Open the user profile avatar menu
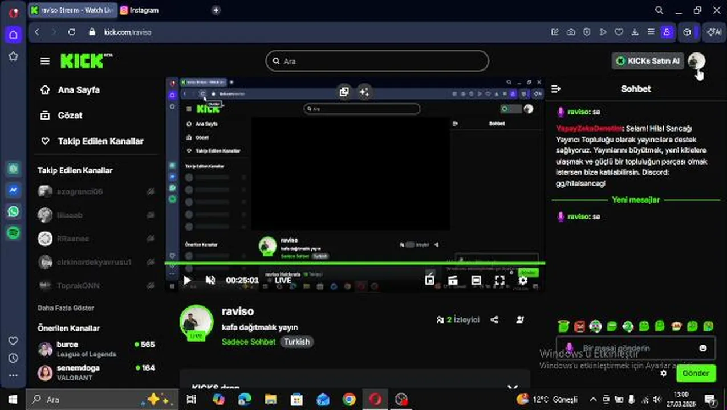 pyautogui.click(x=696, y=61)
